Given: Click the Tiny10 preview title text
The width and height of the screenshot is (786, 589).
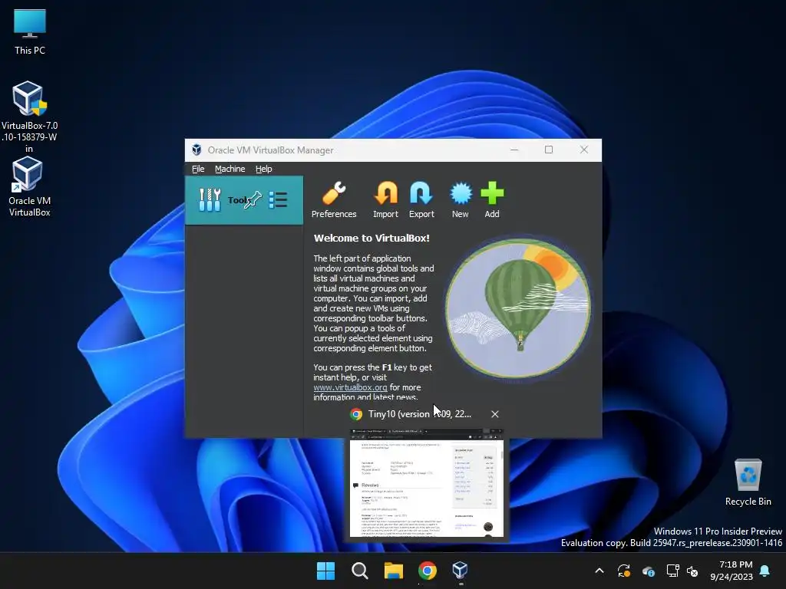Looking at the screenshot, I should click(x=420, y=414).
